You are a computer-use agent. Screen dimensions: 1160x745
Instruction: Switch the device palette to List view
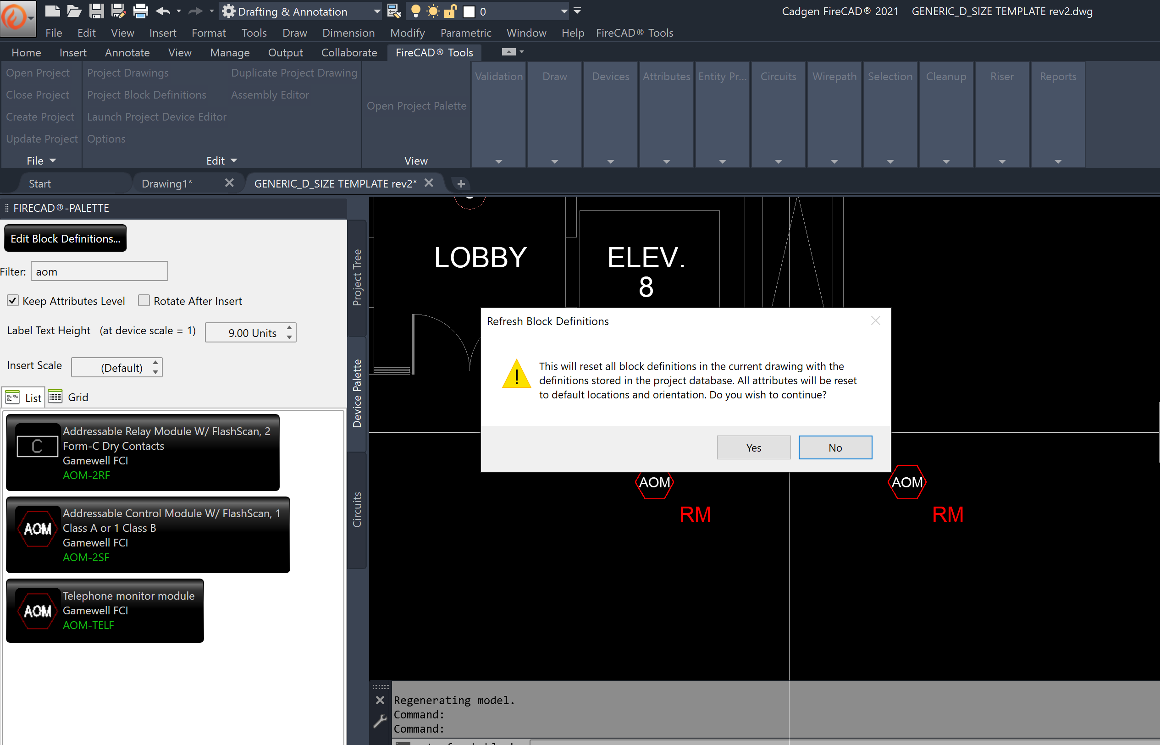pyautogui.click(x=23, y=397)
